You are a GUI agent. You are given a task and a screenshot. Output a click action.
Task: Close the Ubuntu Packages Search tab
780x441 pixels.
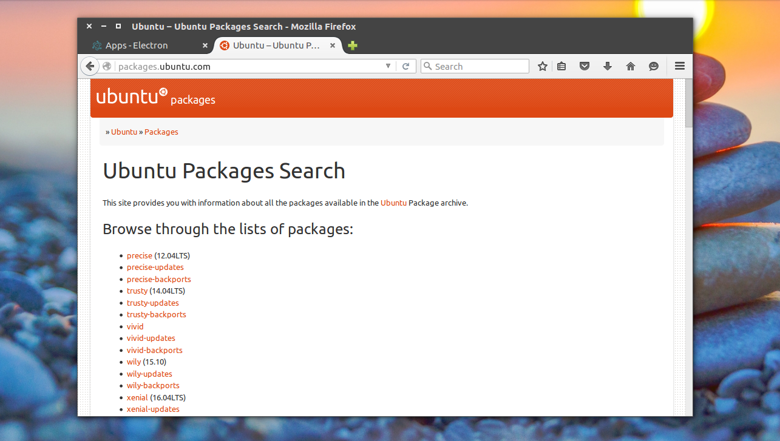coord(333,45)
